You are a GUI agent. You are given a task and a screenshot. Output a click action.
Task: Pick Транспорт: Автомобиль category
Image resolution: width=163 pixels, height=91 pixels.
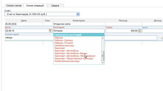(66, 51)
